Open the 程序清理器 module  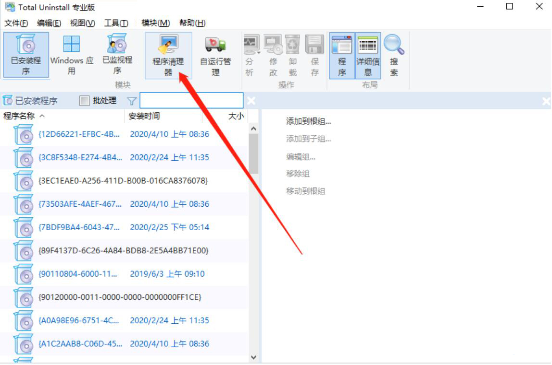pyautogui.click(x=168, y=55)
